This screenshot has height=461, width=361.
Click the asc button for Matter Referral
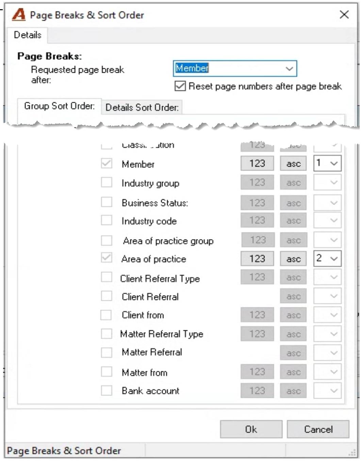293,353
